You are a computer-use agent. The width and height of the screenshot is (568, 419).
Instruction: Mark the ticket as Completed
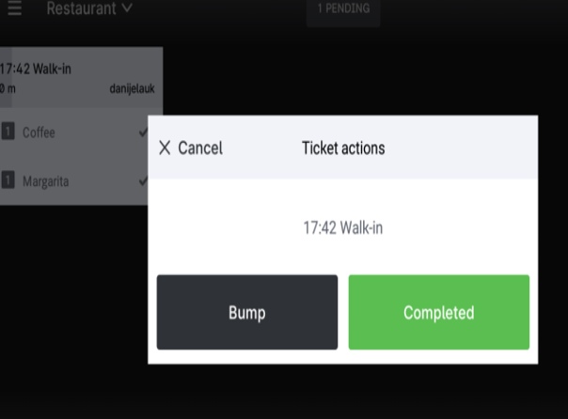point(438,313)
